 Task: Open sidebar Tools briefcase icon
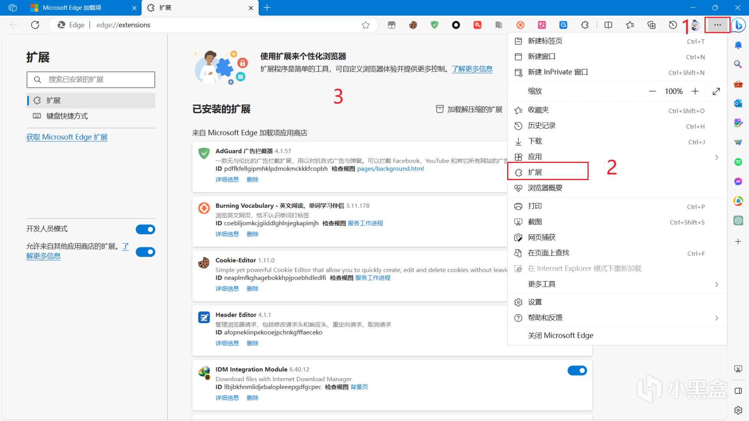[x=738, y=84]
